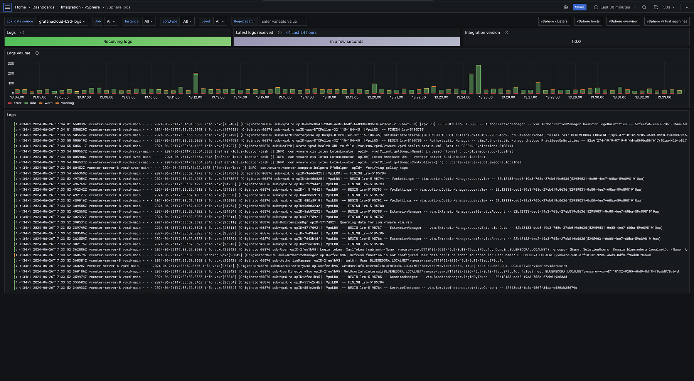694x381 pixels.
Task: Click the zoom out time range icon
Action: (x=645, y=7)
